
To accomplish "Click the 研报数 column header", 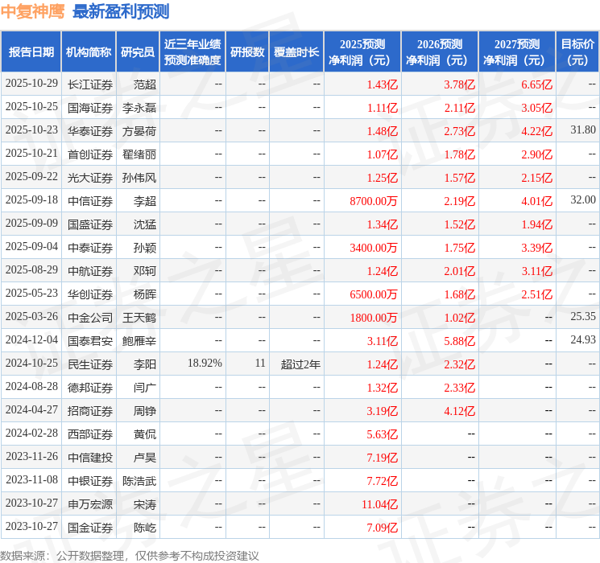I will 247,52.
